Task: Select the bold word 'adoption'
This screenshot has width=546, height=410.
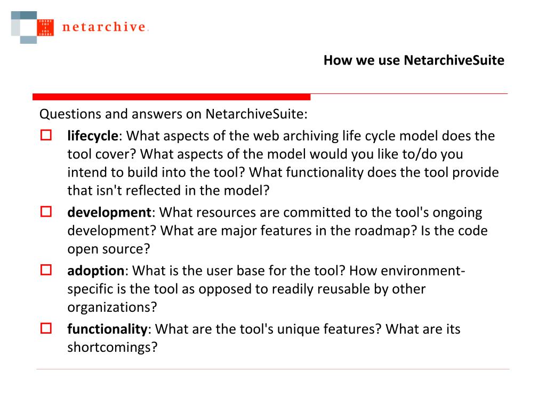Action: (96, 271)
